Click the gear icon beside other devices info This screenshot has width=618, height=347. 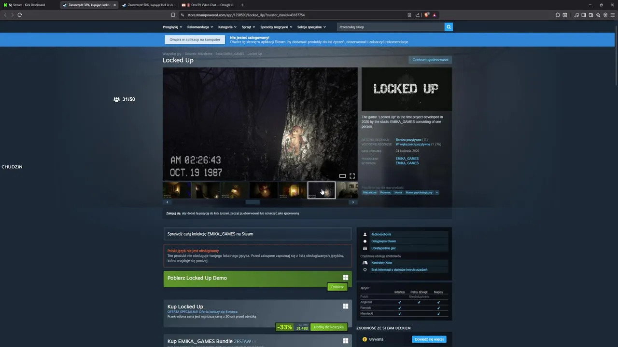[x=365, y=269]
